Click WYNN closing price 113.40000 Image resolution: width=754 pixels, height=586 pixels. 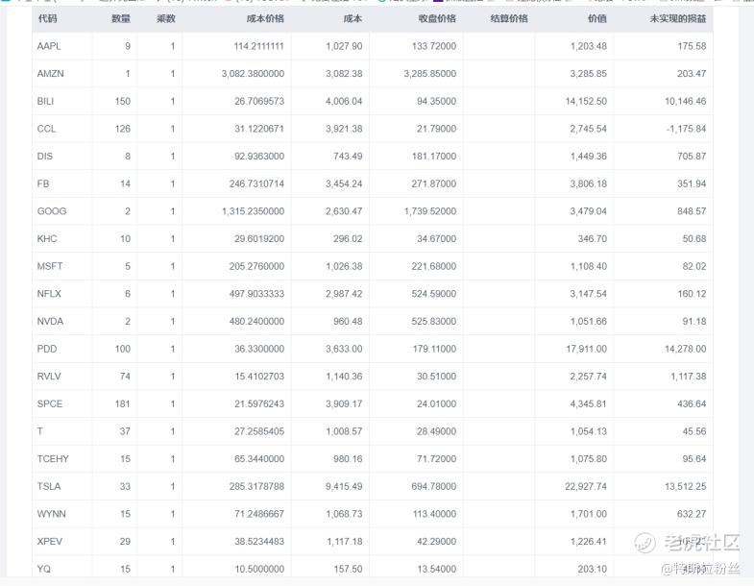pos(434,514)
